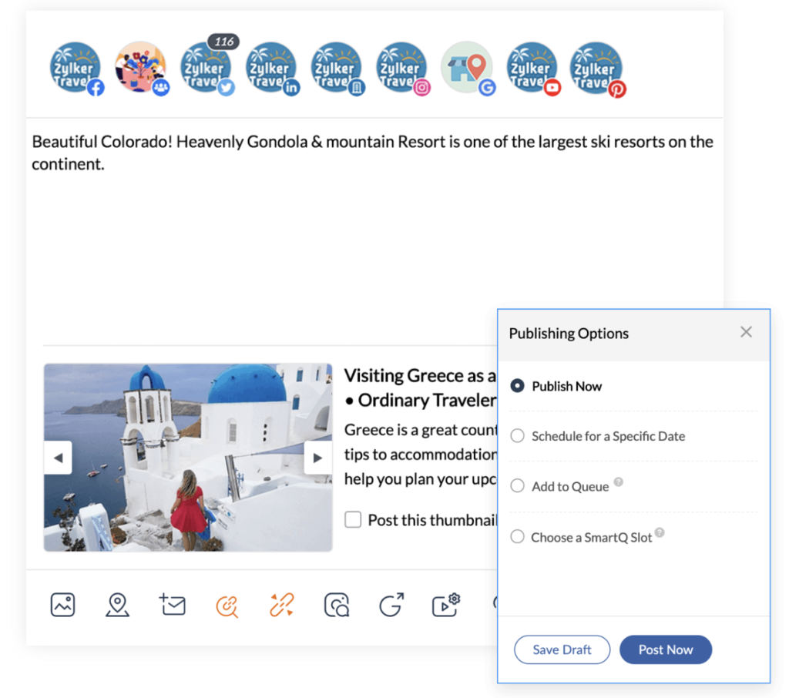Click the envelope with plus icon
Viewport: 789px width, 698px height.
(172, 604)
